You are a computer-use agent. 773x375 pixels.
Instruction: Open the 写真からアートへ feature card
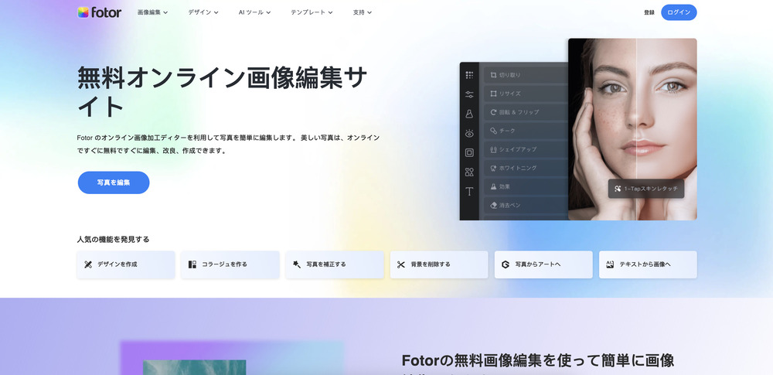(543, 264)
